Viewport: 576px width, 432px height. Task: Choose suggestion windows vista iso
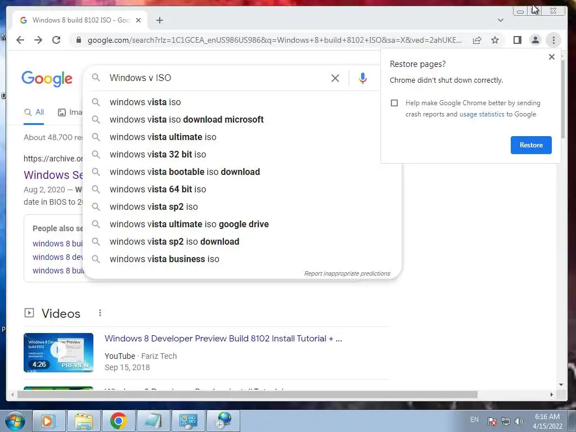242,102
